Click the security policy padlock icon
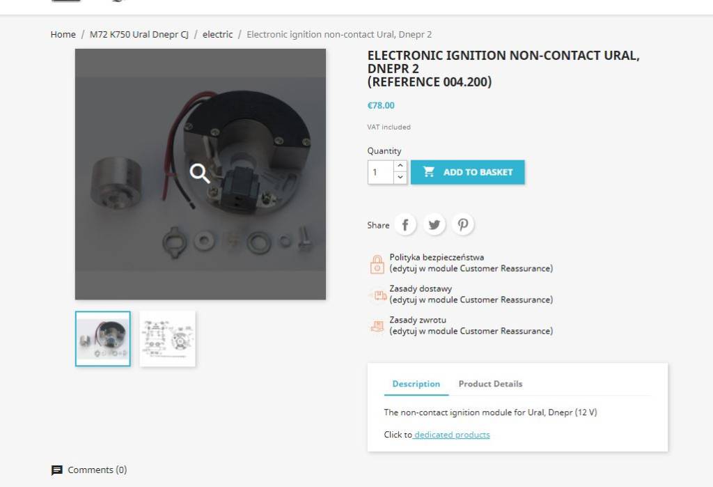 coord(377,264)
